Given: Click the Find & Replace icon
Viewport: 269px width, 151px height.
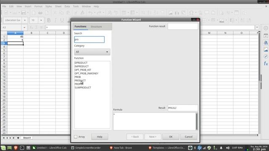Looking at the screenshot, I should [x=110, y=13].
